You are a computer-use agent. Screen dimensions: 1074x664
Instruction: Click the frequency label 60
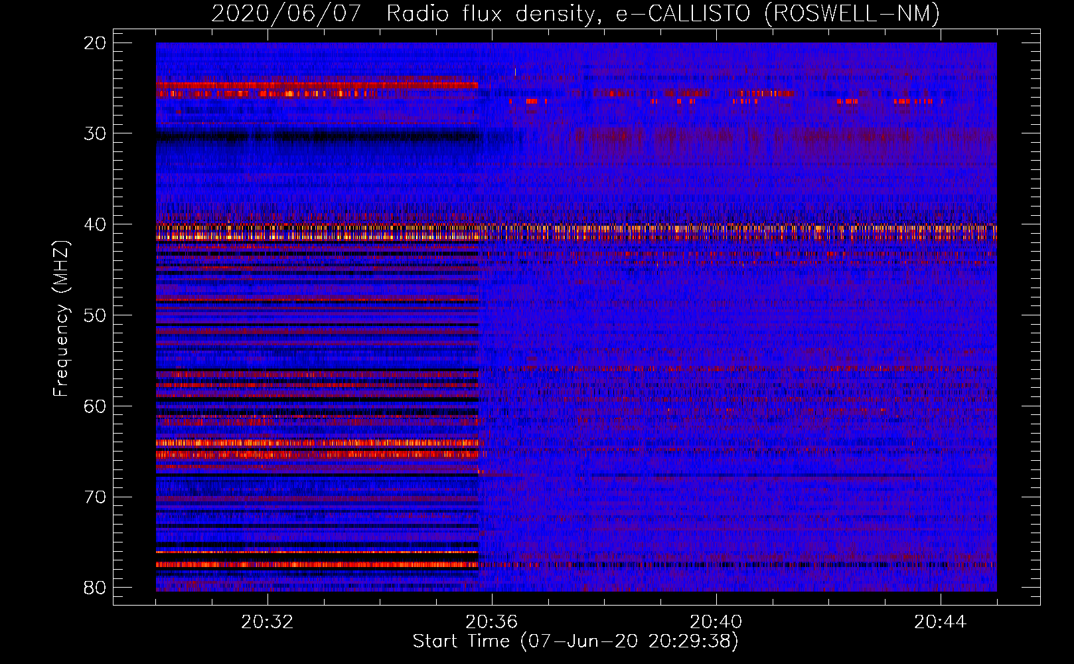point(96,406)
